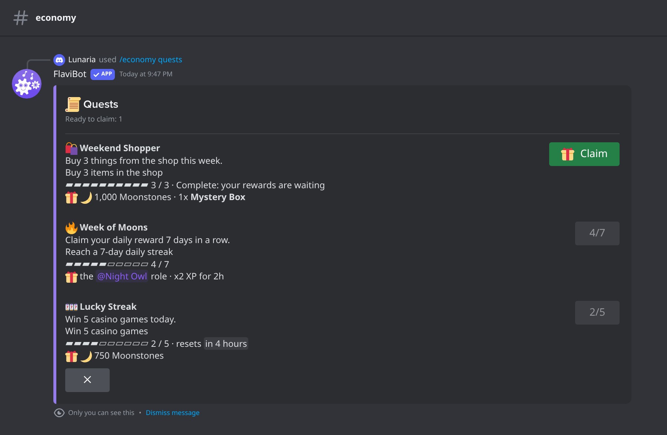Open FlaviBot's gear avatar
Image resolution: width=667 pixels, height=435 pixels.
[x=27, y=84]
